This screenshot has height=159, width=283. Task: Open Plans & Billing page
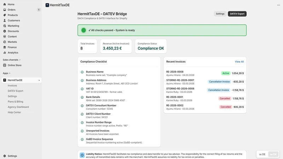coord(15,102)
